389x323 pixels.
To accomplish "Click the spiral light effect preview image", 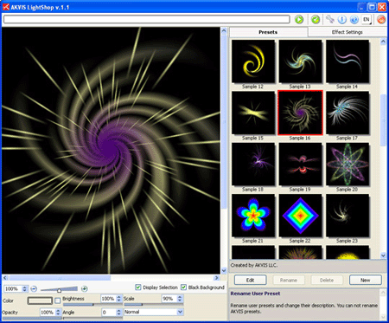I will [111, 151].
